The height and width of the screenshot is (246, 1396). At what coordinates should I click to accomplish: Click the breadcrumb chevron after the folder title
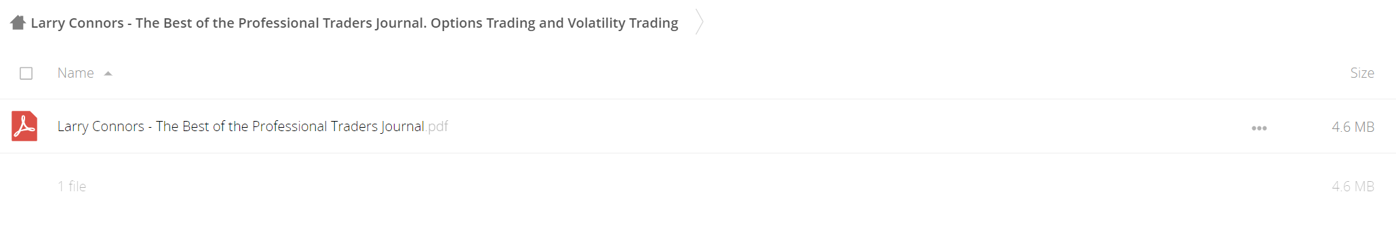coord(700,22)
